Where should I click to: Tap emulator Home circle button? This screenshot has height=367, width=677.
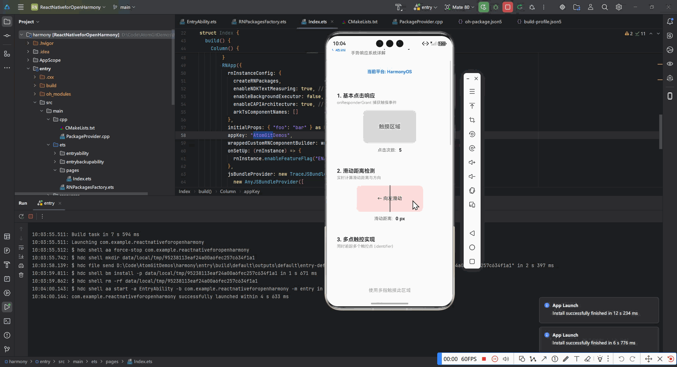pos(472,247)
